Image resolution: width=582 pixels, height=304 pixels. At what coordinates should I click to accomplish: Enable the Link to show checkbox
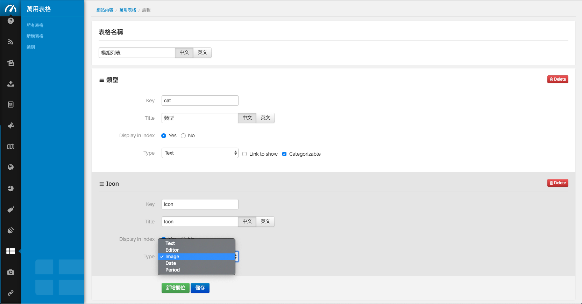pos(244,154)
